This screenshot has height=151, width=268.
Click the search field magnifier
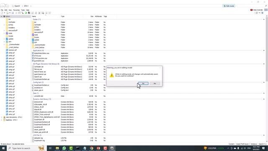(x=266, y=6)
